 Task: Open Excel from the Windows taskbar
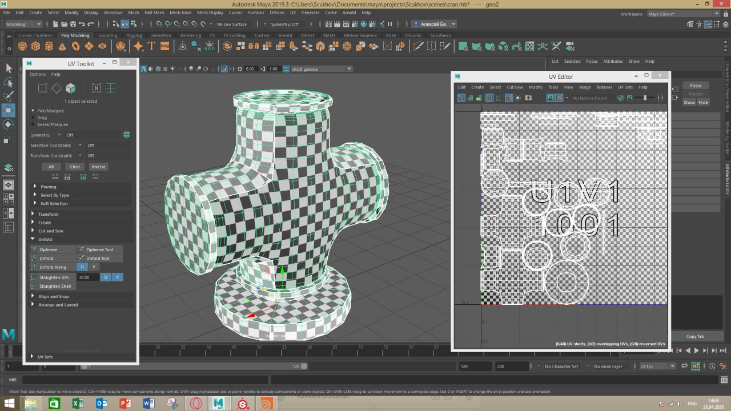77,404
